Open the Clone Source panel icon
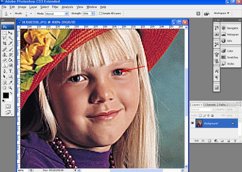 coord(217,61)
